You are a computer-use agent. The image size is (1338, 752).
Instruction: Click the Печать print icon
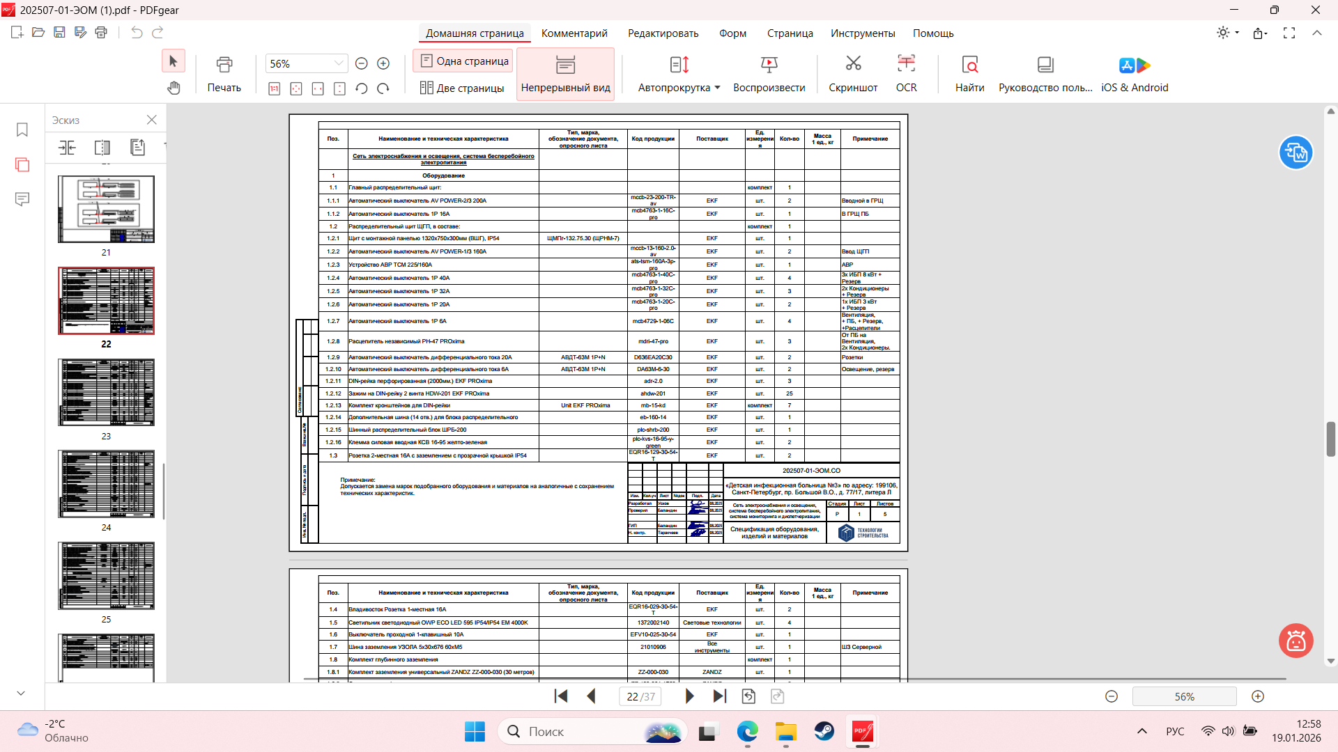[224, 65]
